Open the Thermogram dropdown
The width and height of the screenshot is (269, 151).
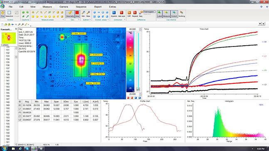click(149, 12)
